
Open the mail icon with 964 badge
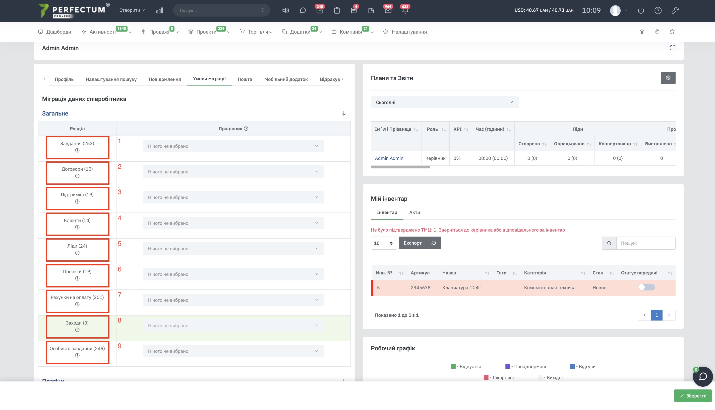[388, 11]
